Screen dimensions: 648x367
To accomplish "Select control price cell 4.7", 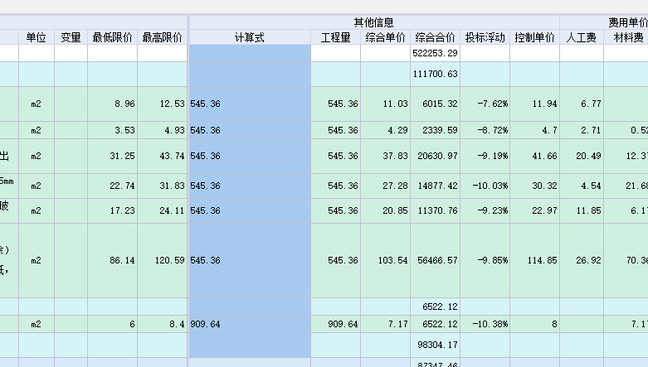I will click(535, 130).
